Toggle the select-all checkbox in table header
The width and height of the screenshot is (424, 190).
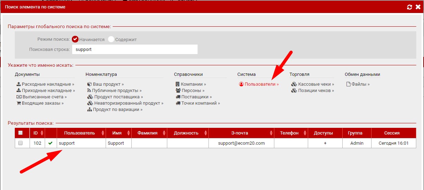pos(20,133)
